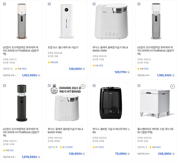
Task: Click plus icon beside 1,165,410원 price
Action: [x=173, y=75]
